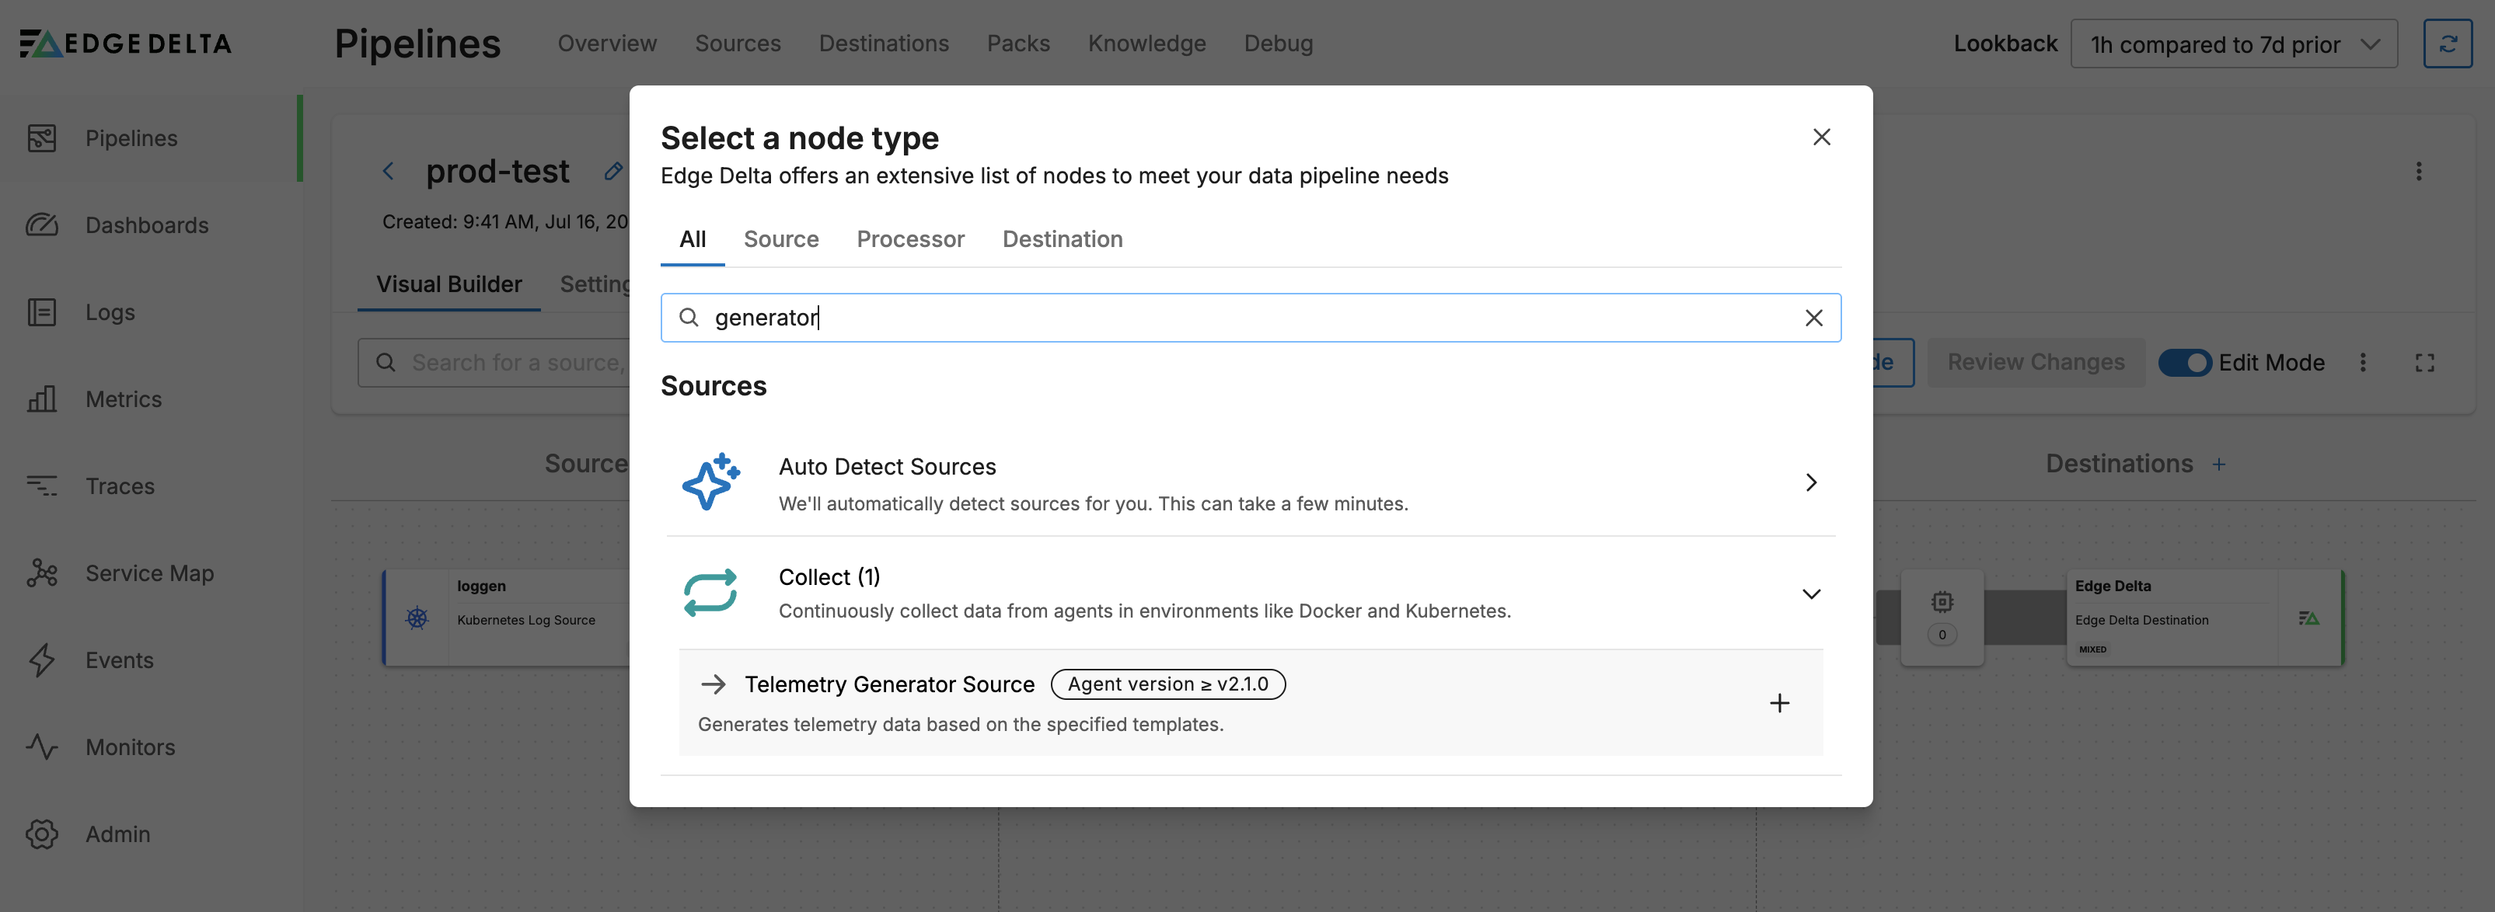Open kebab menu next to Edit Mode

click(x=2362, y=362)
